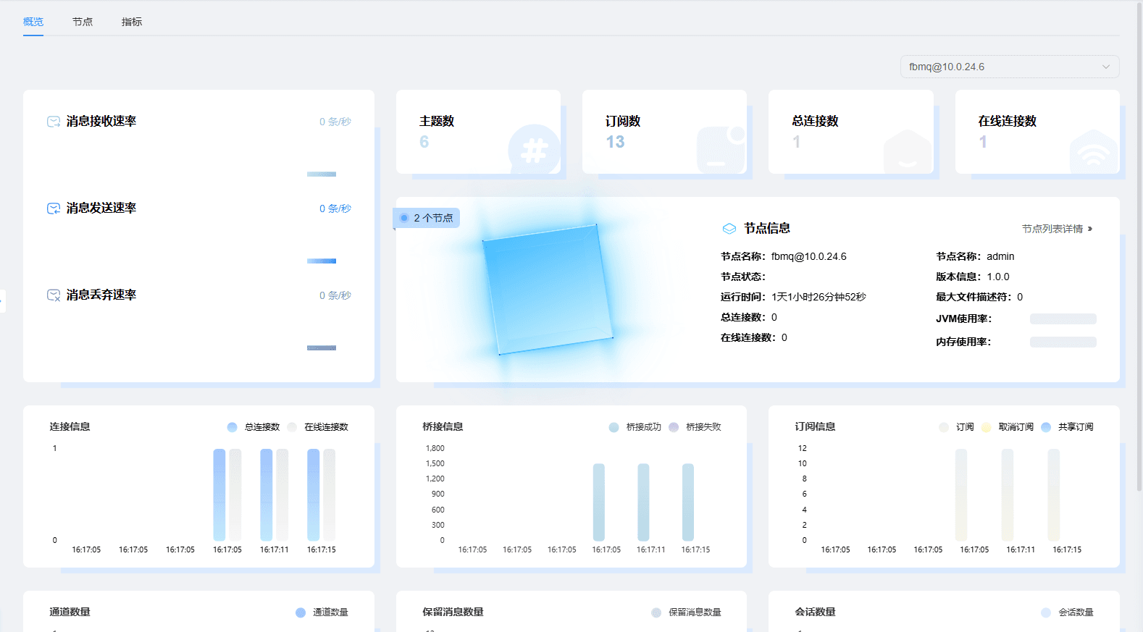Click the 运行时间 value 1天1小时26分钟52秒
The image size is (1143, 632).
point(818,297)
